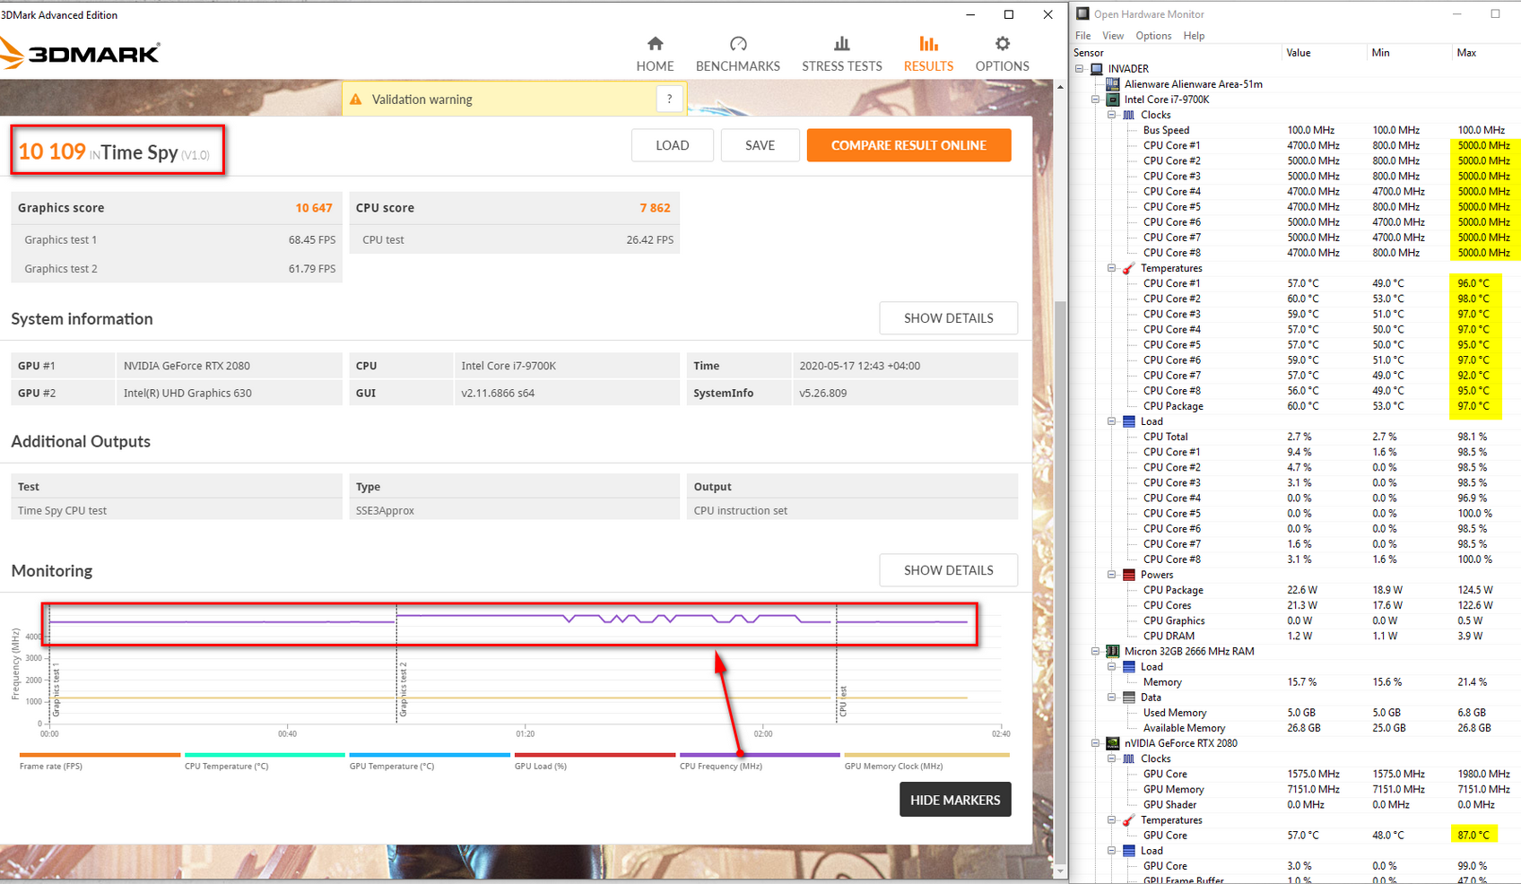Select the nVIDIA GeForce RTX 2080 icon
The height and width of the screenshot is (884, 1521).
click(1113, 743)
